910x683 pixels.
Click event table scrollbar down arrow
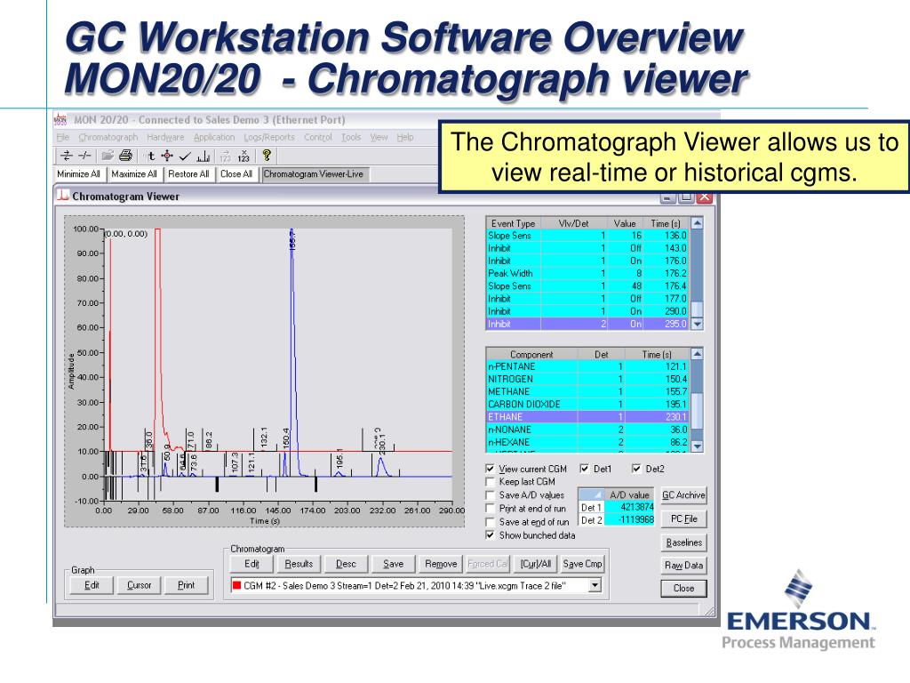click(698, 324)
